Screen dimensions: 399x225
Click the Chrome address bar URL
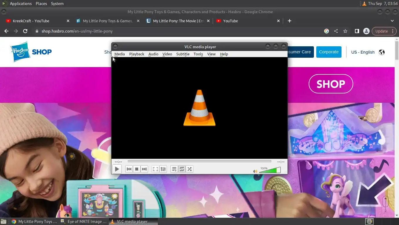77,31
